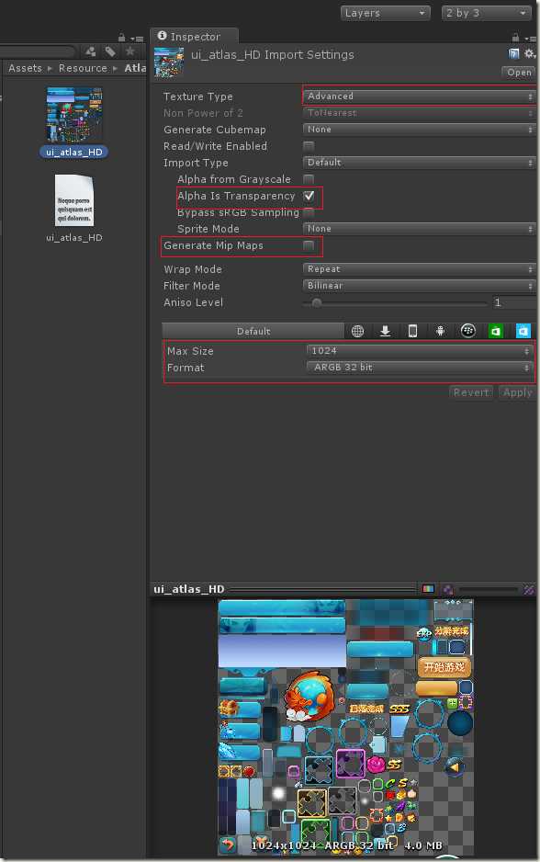540x862 pixels.
Task: Open the Inspector panel context menu icon
Action: pos(531,39)
